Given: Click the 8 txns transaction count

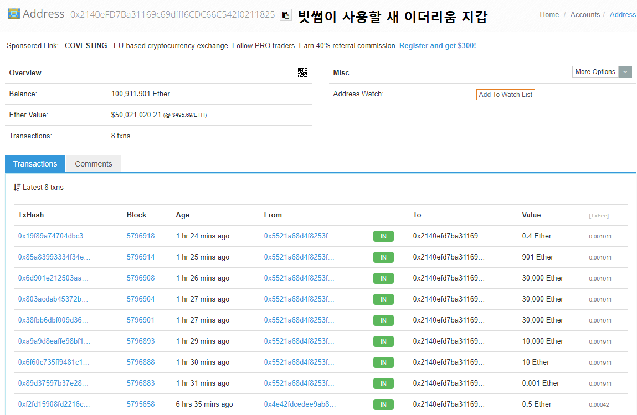Looking at the screenshot, I should pos(121,136).
